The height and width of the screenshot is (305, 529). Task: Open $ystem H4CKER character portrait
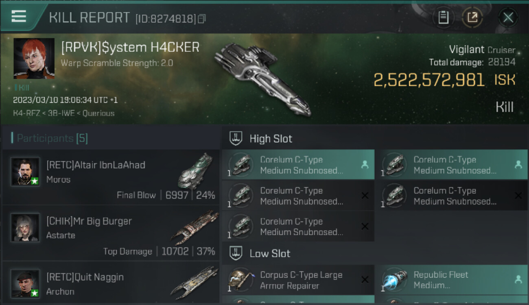click(34, 59)
